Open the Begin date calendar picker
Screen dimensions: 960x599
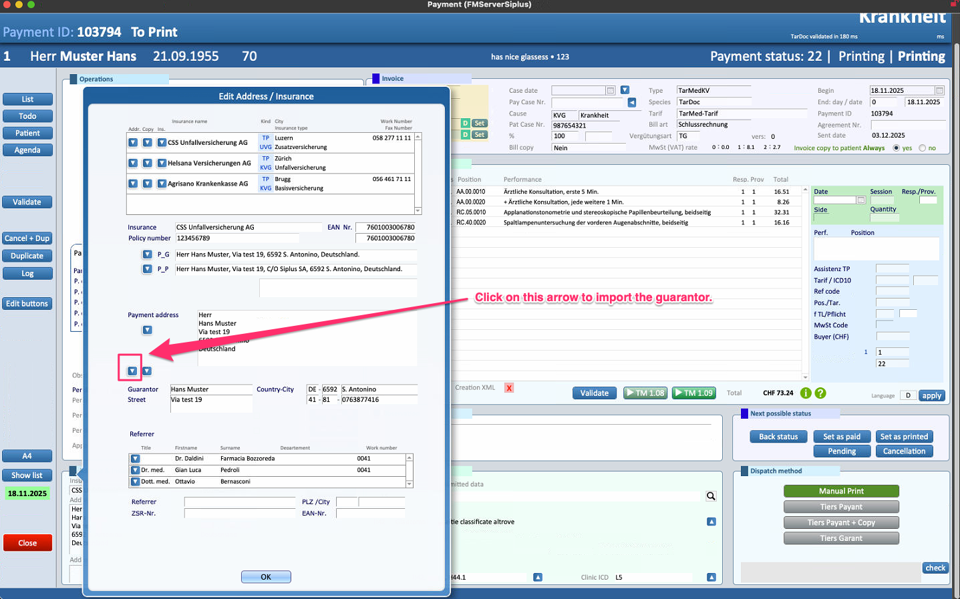point(939,91)
